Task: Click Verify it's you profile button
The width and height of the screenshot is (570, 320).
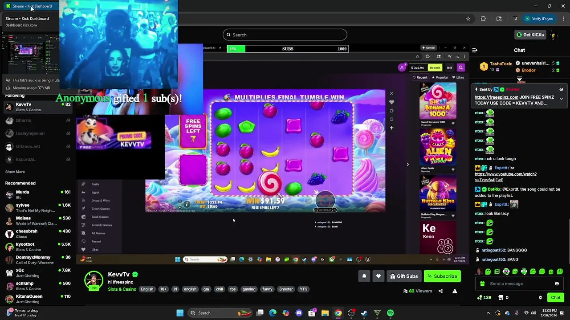Action: [x=539, y=19]
